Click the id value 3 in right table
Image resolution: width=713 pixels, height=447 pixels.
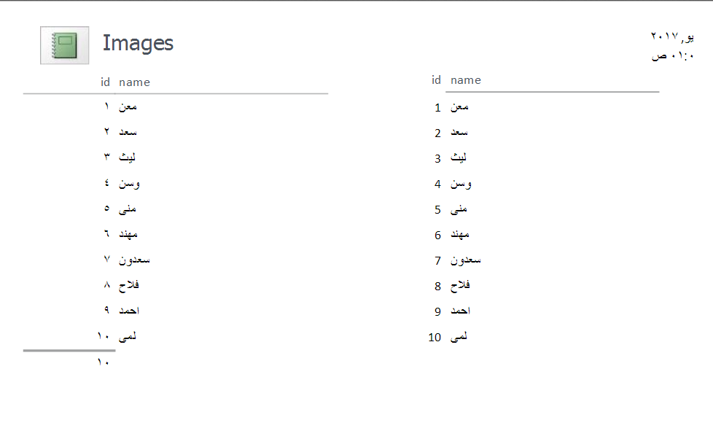coord(437,158)
